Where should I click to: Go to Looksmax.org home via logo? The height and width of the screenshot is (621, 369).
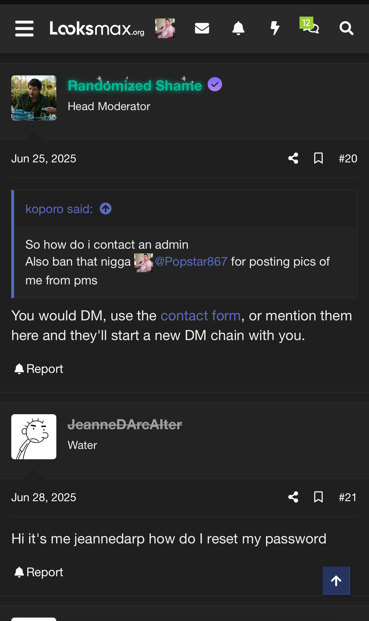97,28
